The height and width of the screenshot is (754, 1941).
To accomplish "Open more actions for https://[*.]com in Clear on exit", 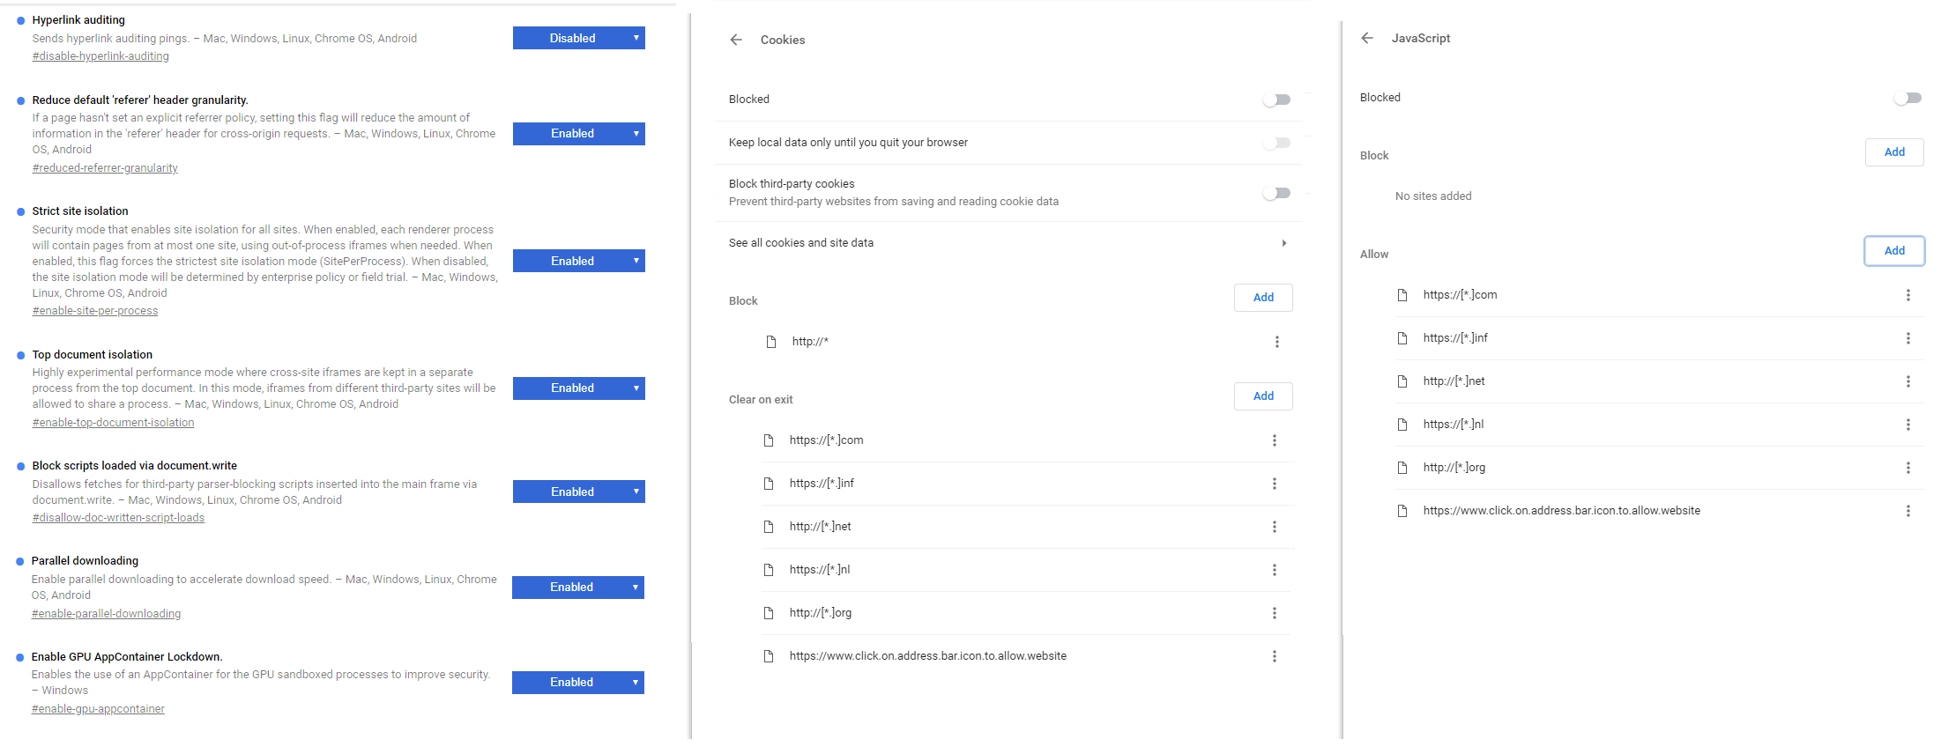I will coord(1274,440).
